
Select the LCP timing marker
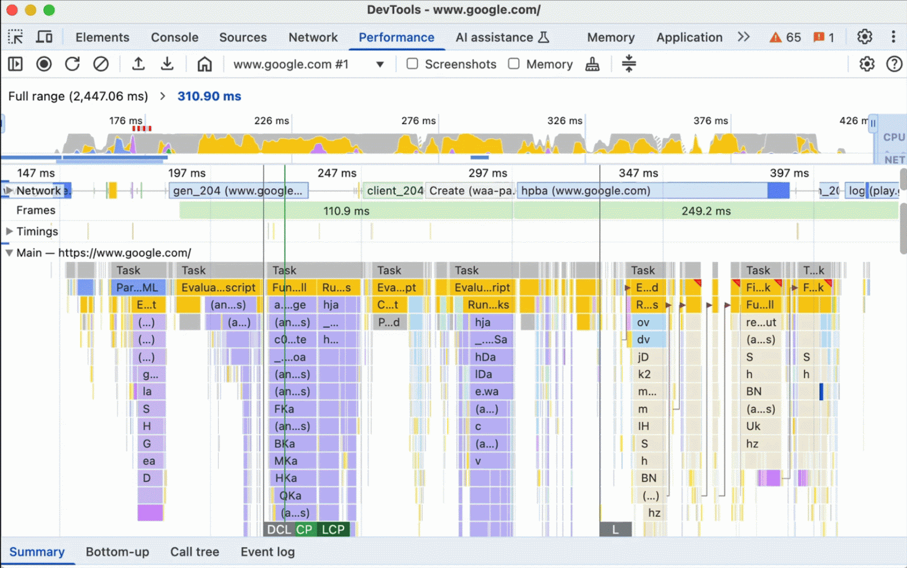pyautogui.click(x=333, y=529)
